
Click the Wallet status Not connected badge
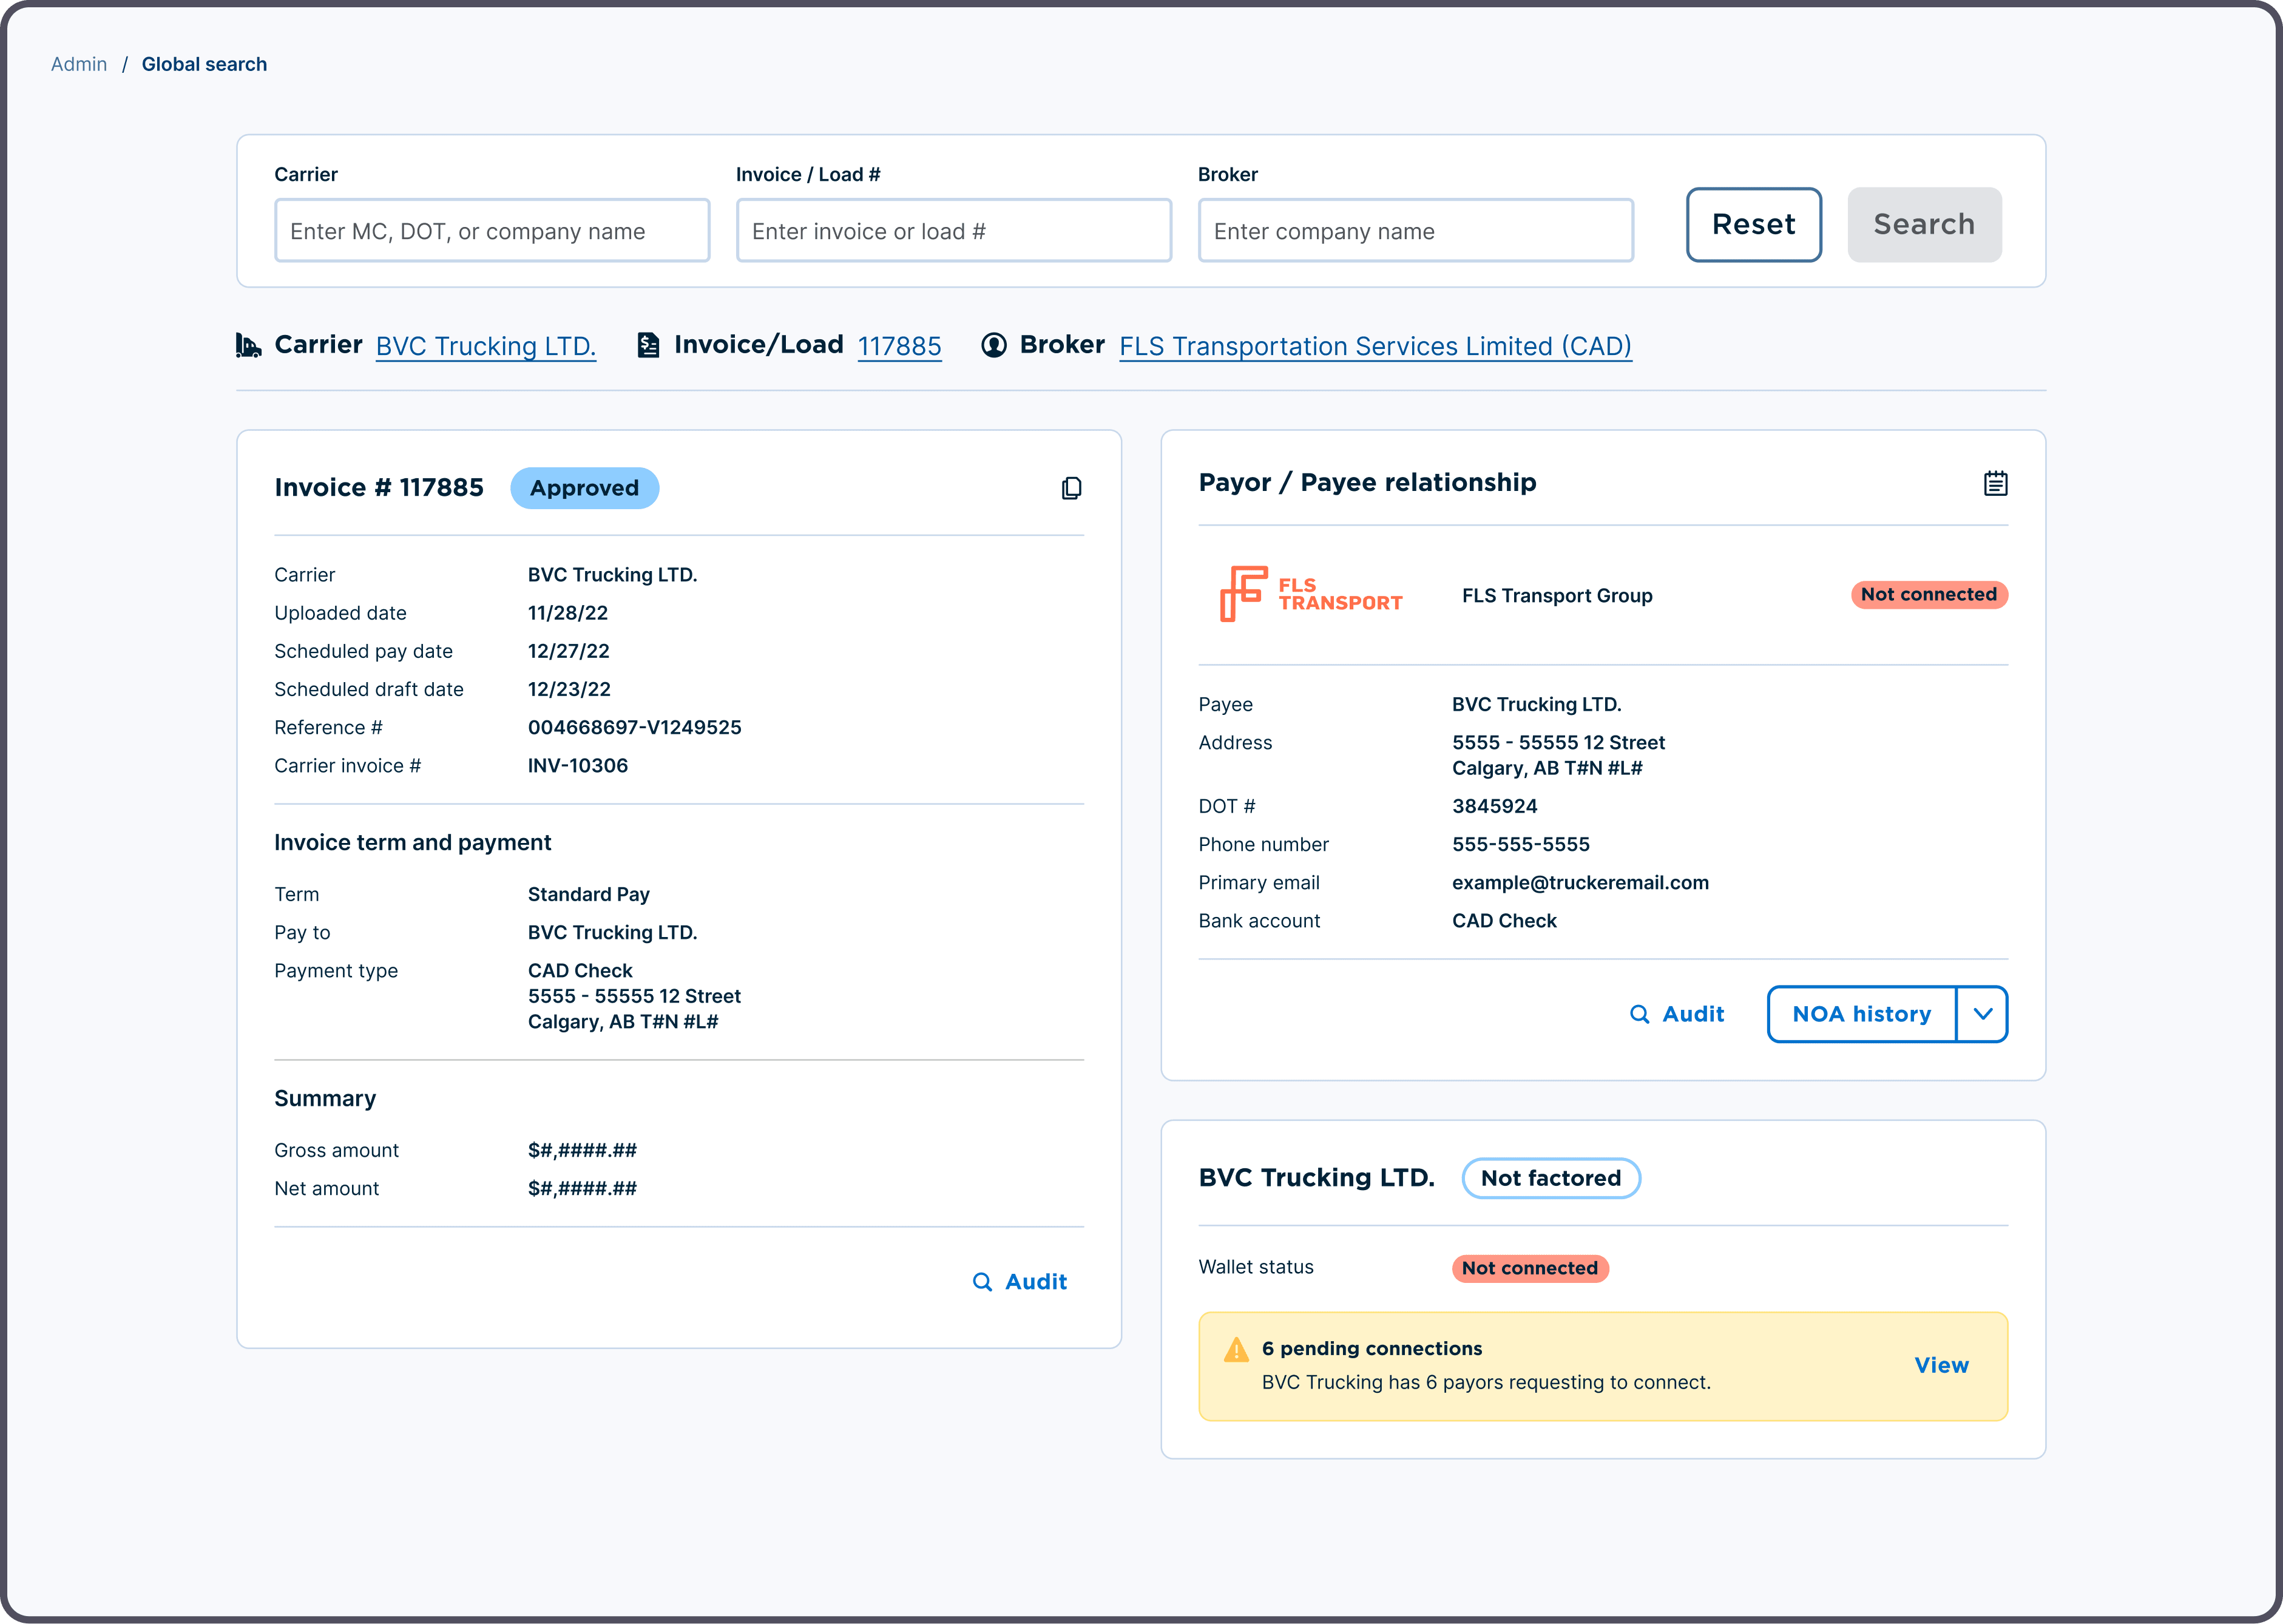pyautogui.click(x=1530, y=1269)
